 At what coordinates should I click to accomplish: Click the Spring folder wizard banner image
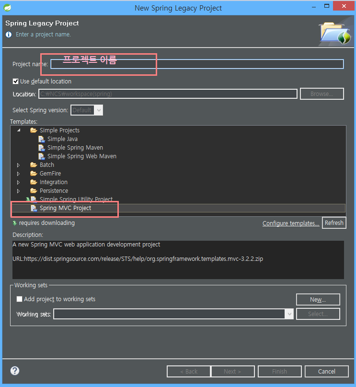pos(335,33)
